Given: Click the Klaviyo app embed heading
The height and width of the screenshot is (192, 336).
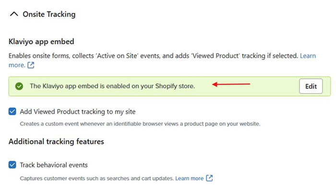Looking at the screenshot, I should tap(41, 41).
